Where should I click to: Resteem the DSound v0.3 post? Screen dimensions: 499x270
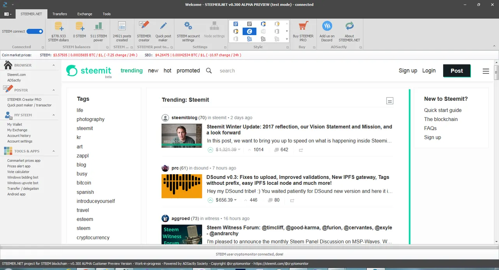point(292,201)
